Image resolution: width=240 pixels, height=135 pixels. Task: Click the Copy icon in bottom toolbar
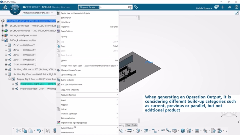[24, 130]
